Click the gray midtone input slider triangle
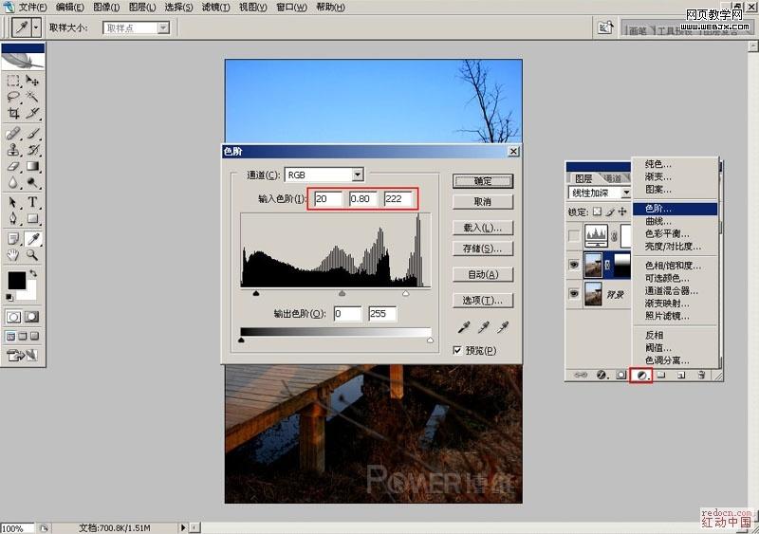 point(342,293)
